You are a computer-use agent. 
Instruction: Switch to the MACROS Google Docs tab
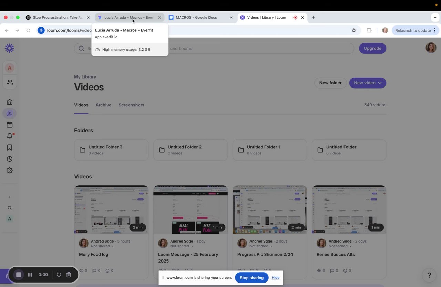pyautogui.click(x=201, y=17)
